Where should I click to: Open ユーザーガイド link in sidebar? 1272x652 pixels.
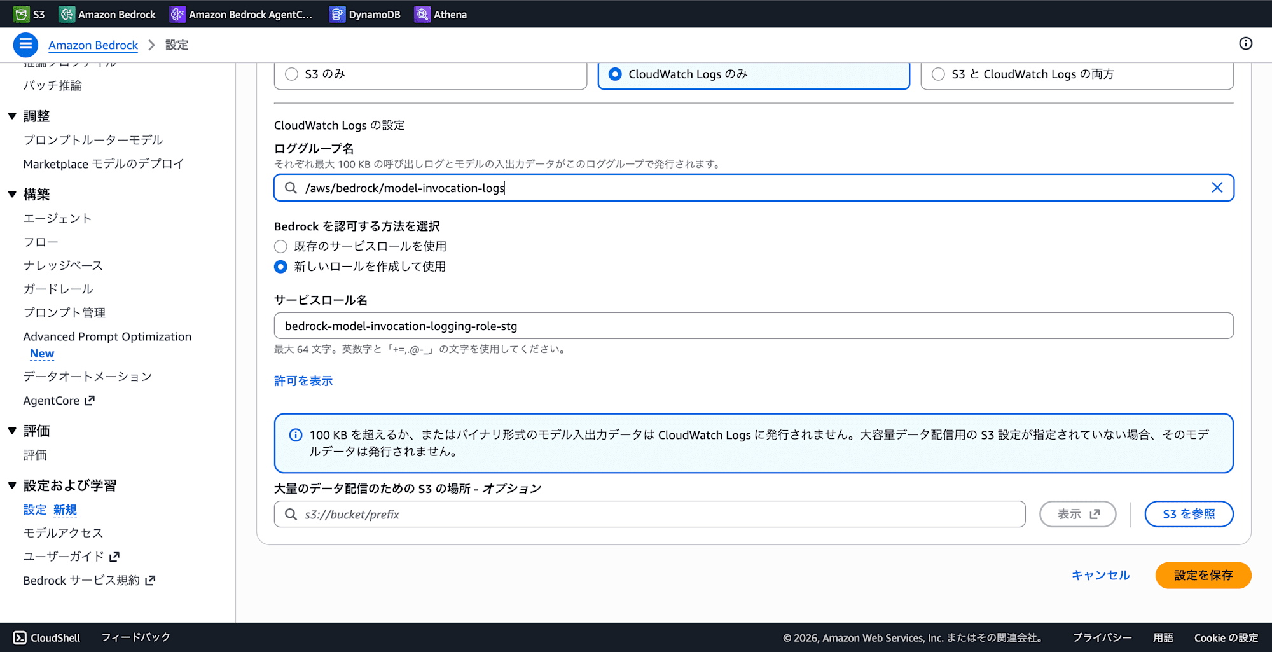64,557
